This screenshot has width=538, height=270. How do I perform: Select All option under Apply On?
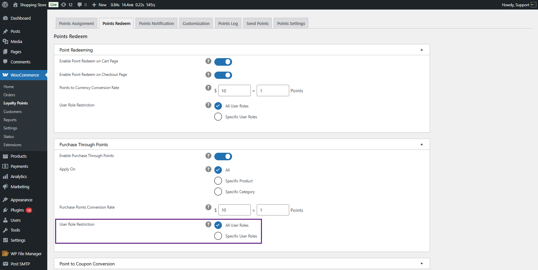(218, 170)
